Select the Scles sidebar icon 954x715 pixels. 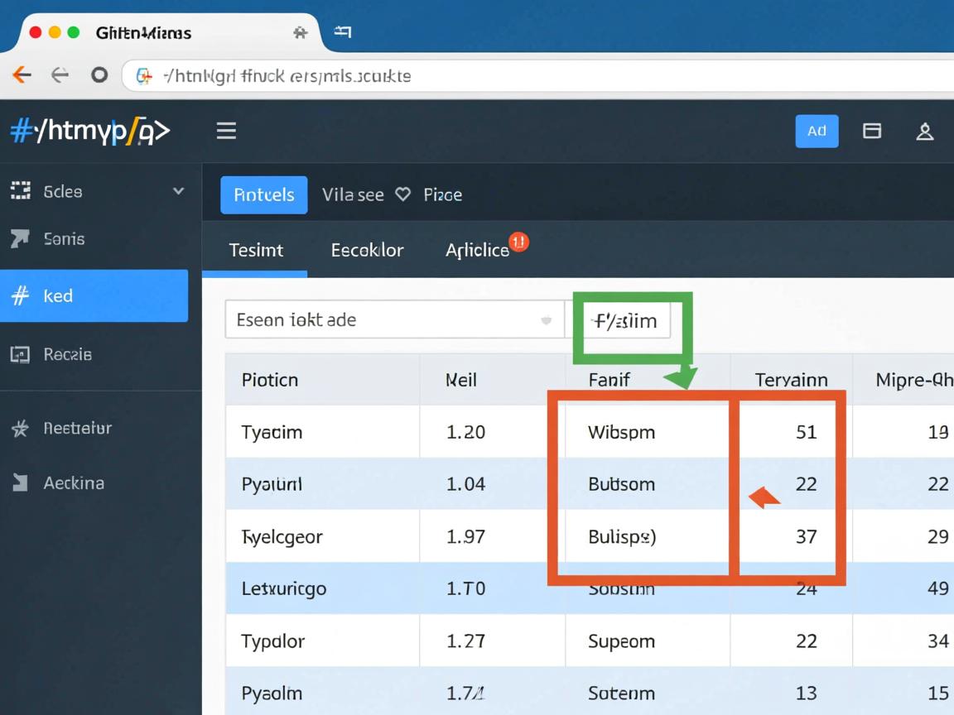pos(20,191)
